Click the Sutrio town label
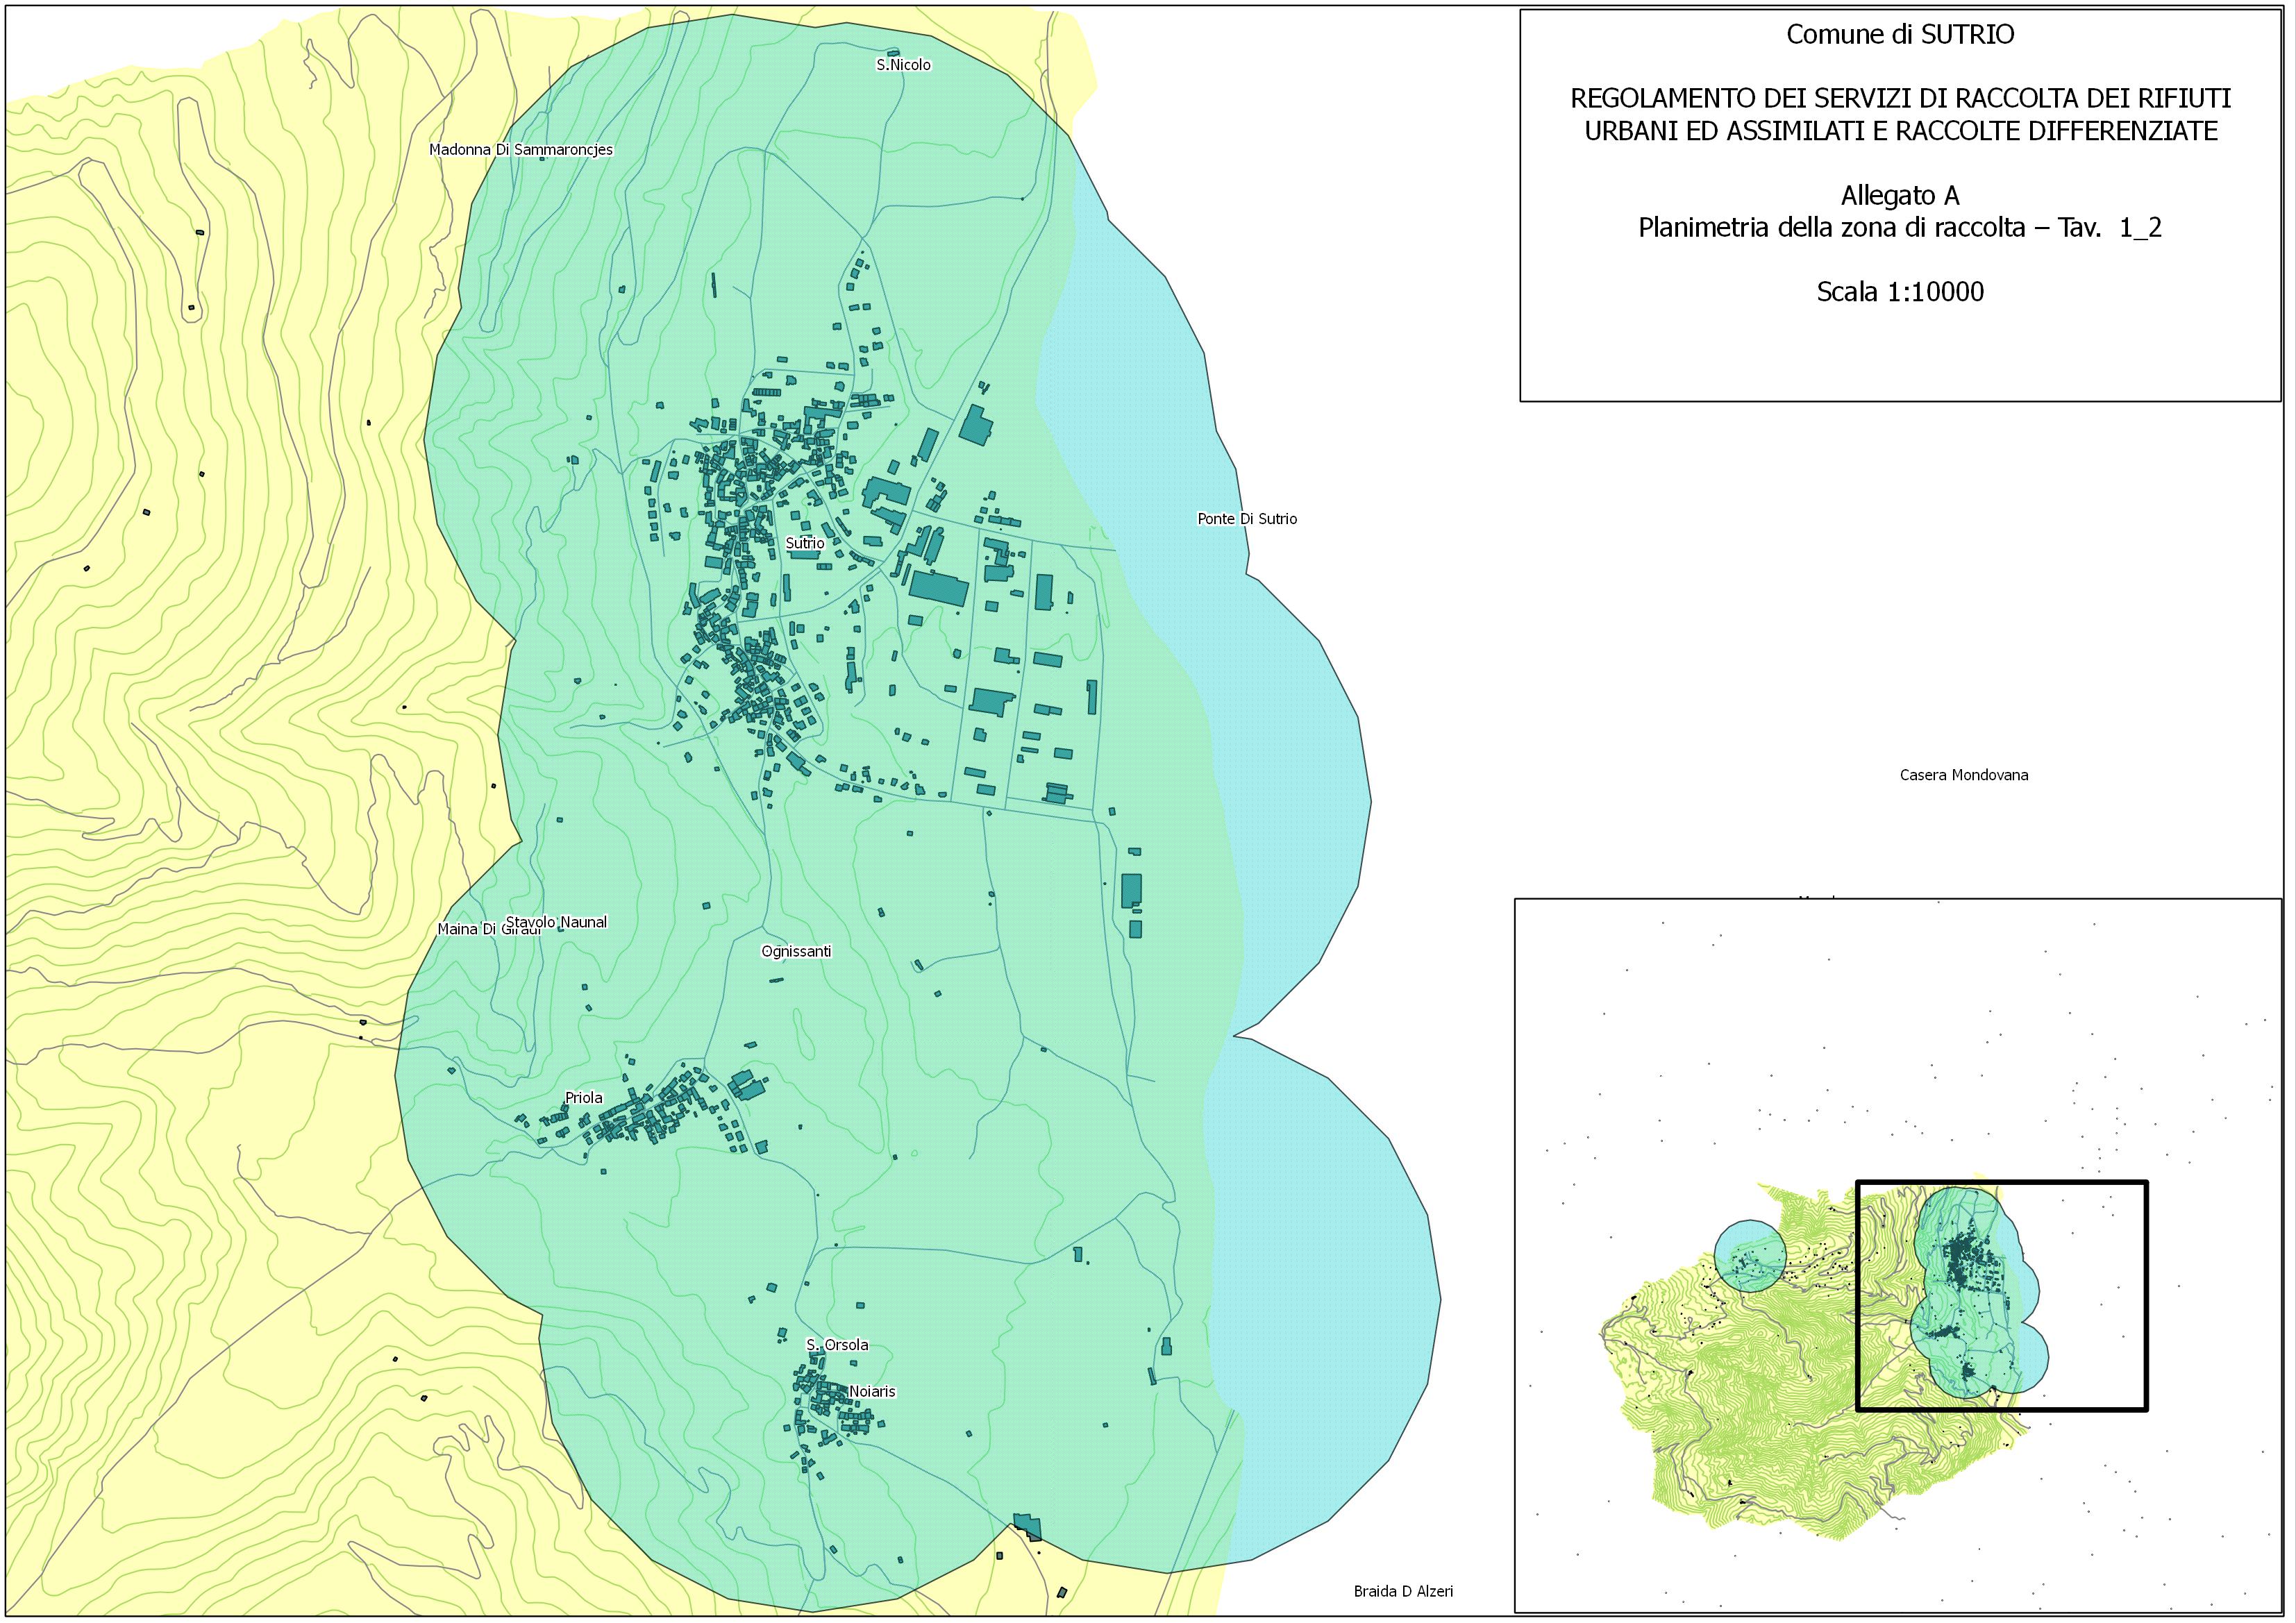The width and height of the screenshot is (2296, 1623). pyautogui.click(x=805, y=543)
